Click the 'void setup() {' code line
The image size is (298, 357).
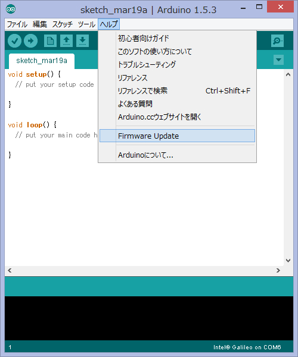tap(35, 74)
